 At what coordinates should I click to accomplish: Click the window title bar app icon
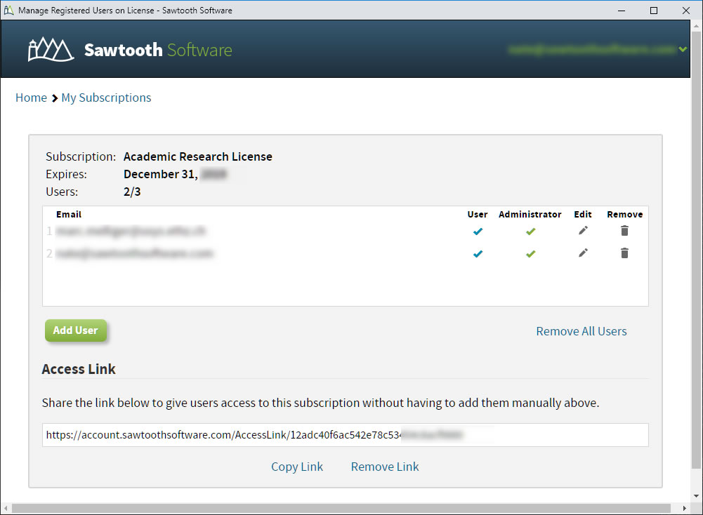coord(8,11)
